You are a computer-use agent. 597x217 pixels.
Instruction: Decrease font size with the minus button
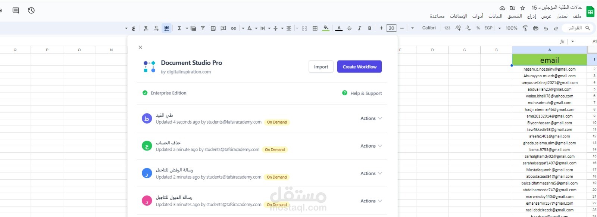(x=402, y=28)
